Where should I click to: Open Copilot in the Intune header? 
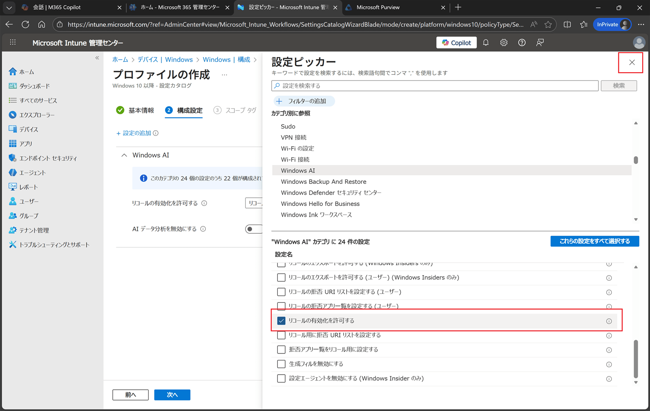point(456,42)
